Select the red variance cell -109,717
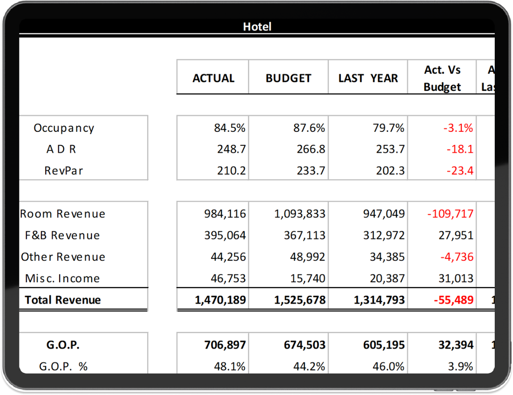 pyautogui.click(x=450, y=214)
